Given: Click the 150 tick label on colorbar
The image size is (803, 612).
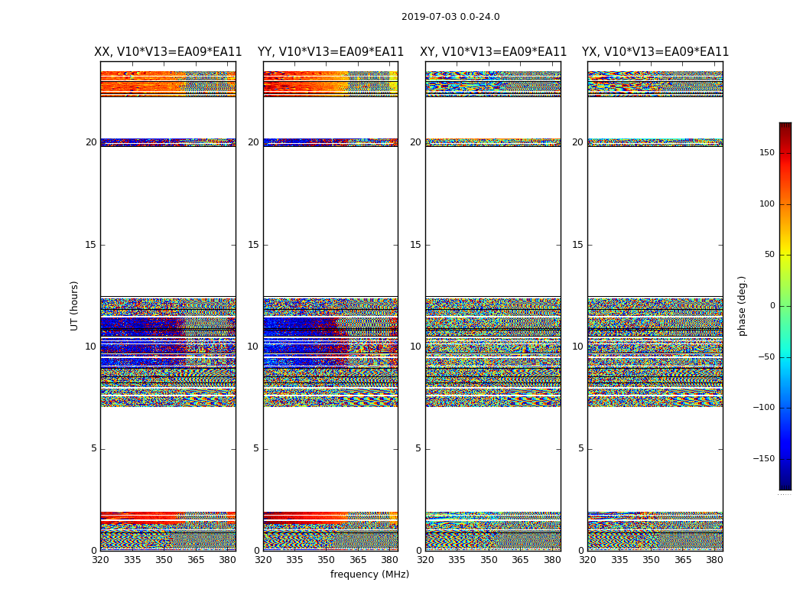Looking at the screenshot, I should click(767, 152).
